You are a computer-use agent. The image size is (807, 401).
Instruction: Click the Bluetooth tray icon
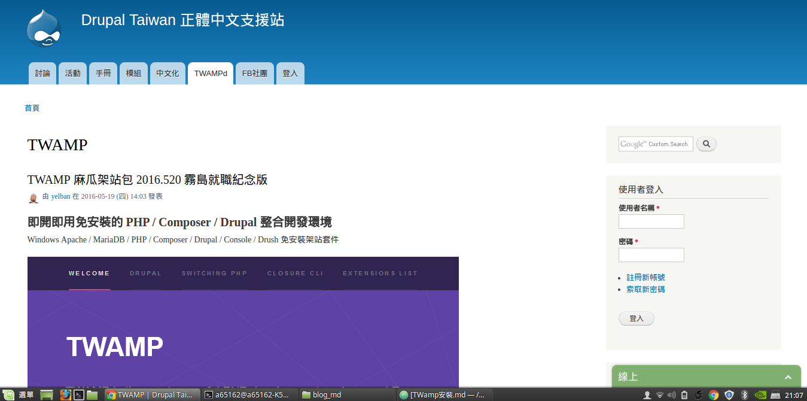[745, 395]
